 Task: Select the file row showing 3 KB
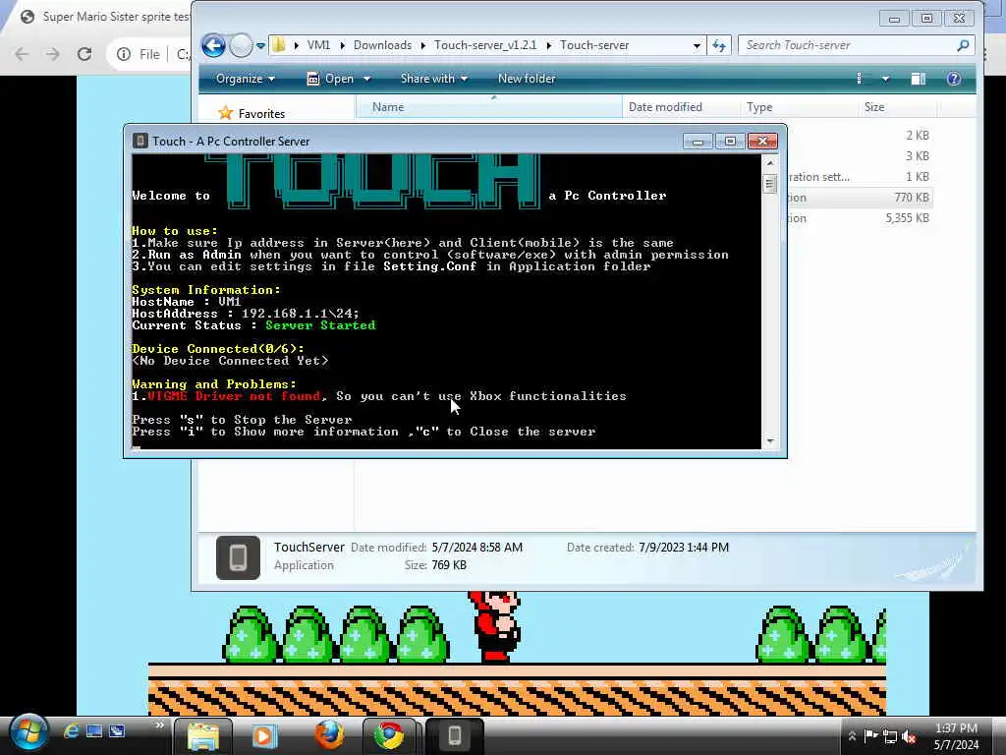[x=860, y=156]
